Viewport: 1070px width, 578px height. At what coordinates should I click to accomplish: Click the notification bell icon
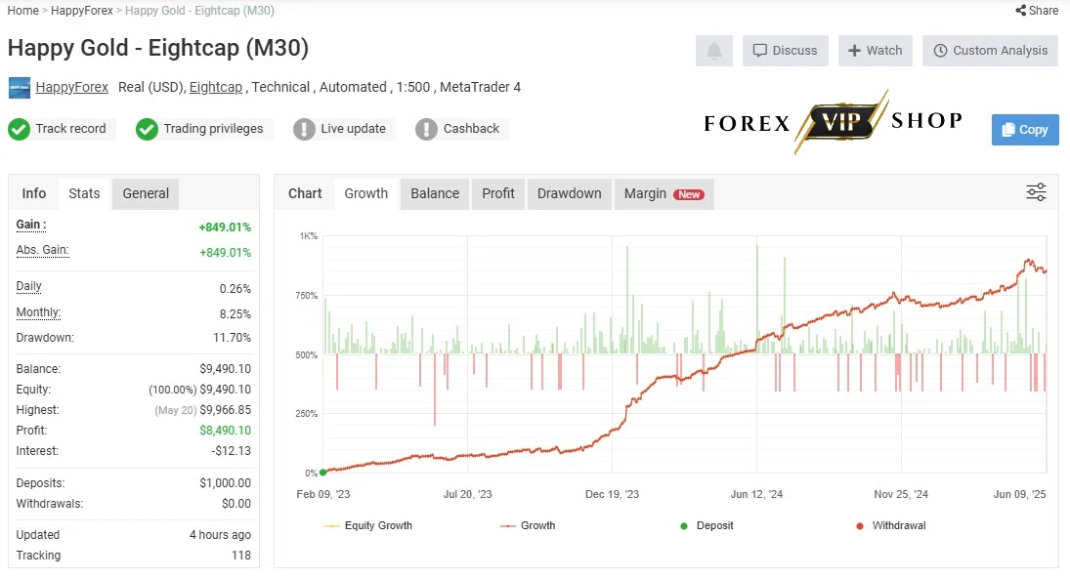713,51
